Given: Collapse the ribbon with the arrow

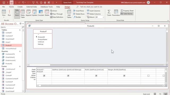Looking at the screenshot, I should point(168,21).
